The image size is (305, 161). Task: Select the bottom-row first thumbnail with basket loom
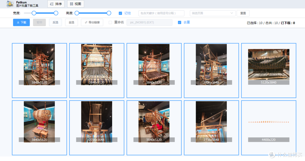point(39,122)
